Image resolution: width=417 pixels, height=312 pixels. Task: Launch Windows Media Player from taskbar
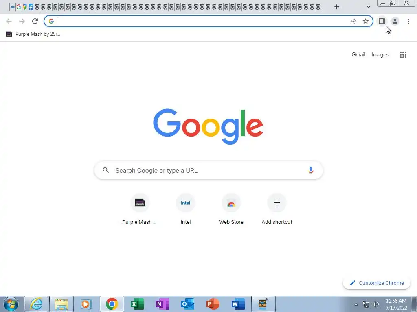pyautogui.click(x=86, y=304)
